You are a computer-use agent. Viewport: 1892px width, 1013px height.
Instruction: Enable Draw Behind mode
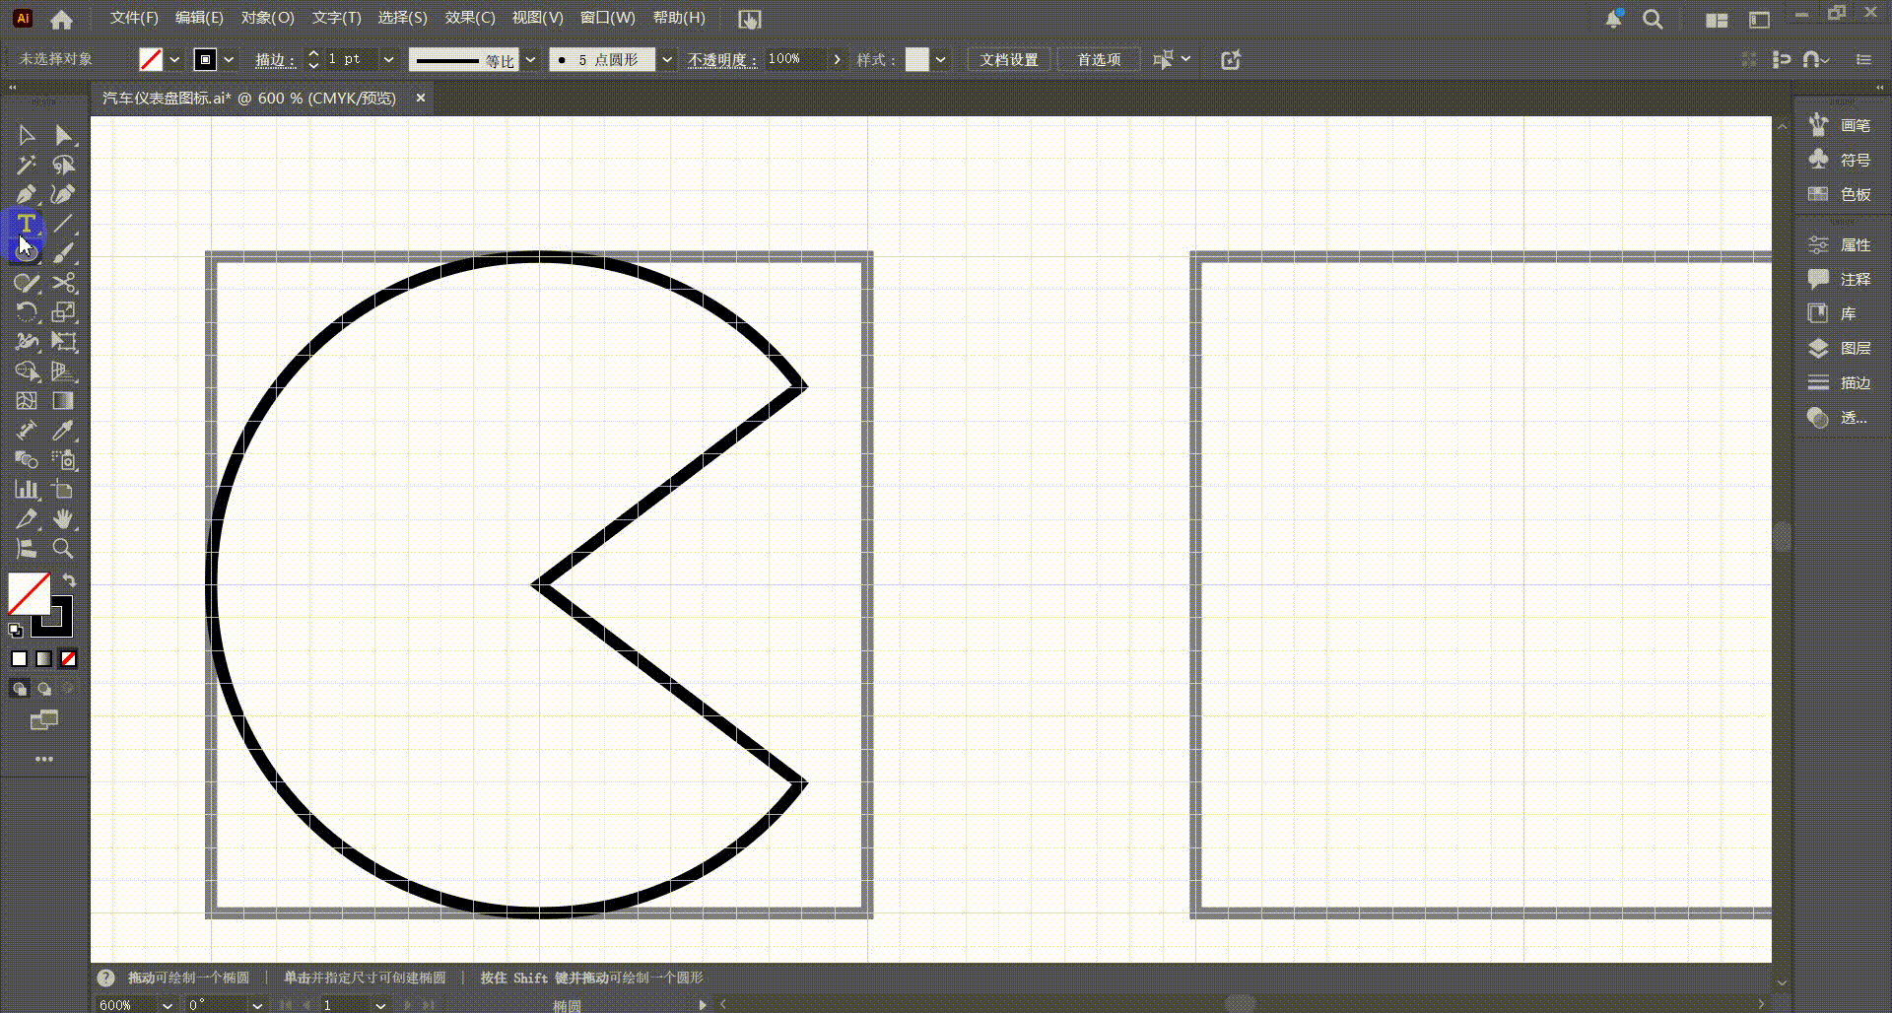(x=44, y=689)
